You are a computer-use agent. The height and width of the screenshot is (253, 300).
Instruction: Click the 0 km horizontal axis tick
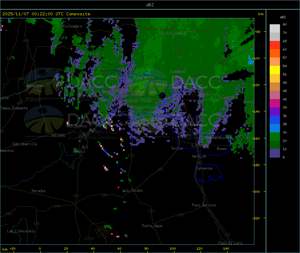40,248
